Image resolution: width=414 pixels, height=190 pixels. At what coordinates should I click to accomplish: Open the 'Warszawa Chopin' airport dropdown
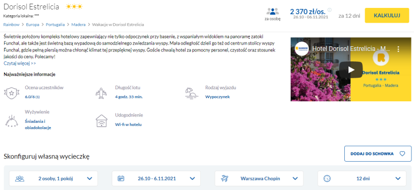259,178
